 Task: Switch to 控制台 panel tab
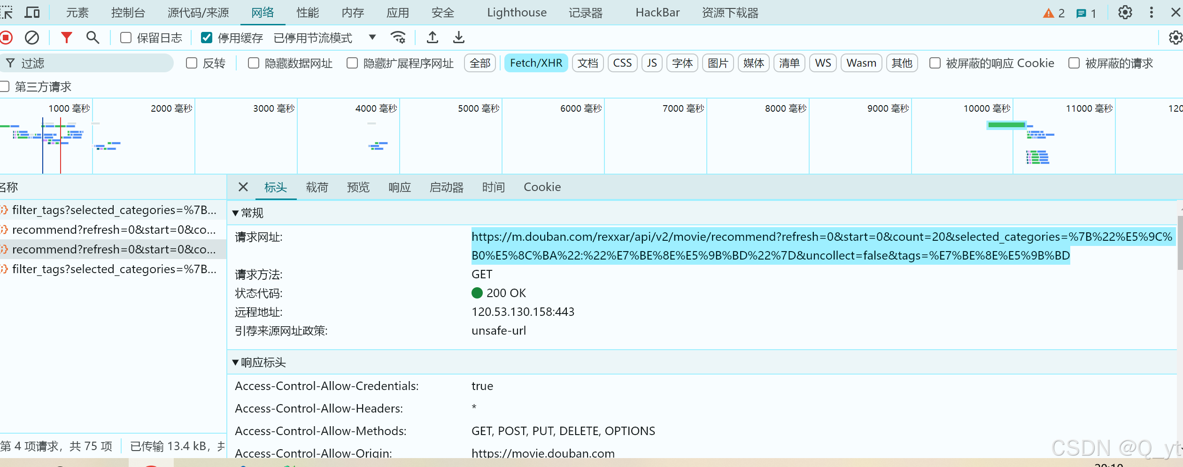tap(128, 13)
